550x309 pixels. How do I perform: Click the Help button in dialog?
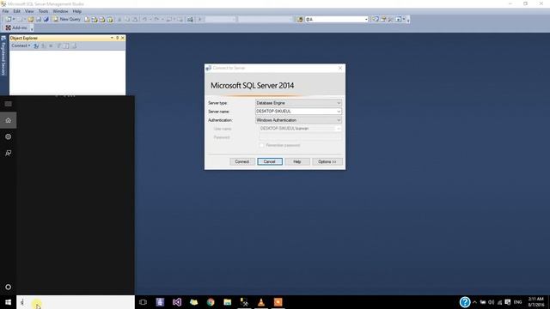click(297, 161)
